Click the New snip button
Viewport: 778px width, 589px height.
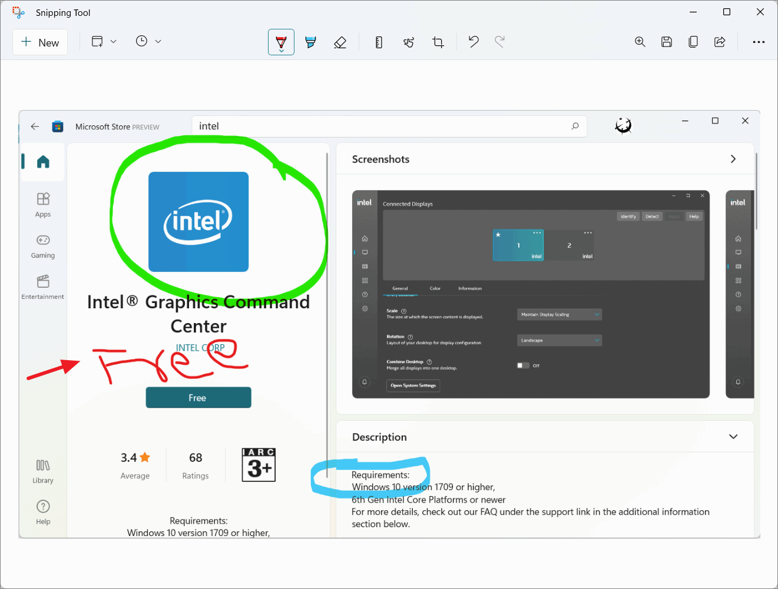pyautogui.click(x=40, y=42)
